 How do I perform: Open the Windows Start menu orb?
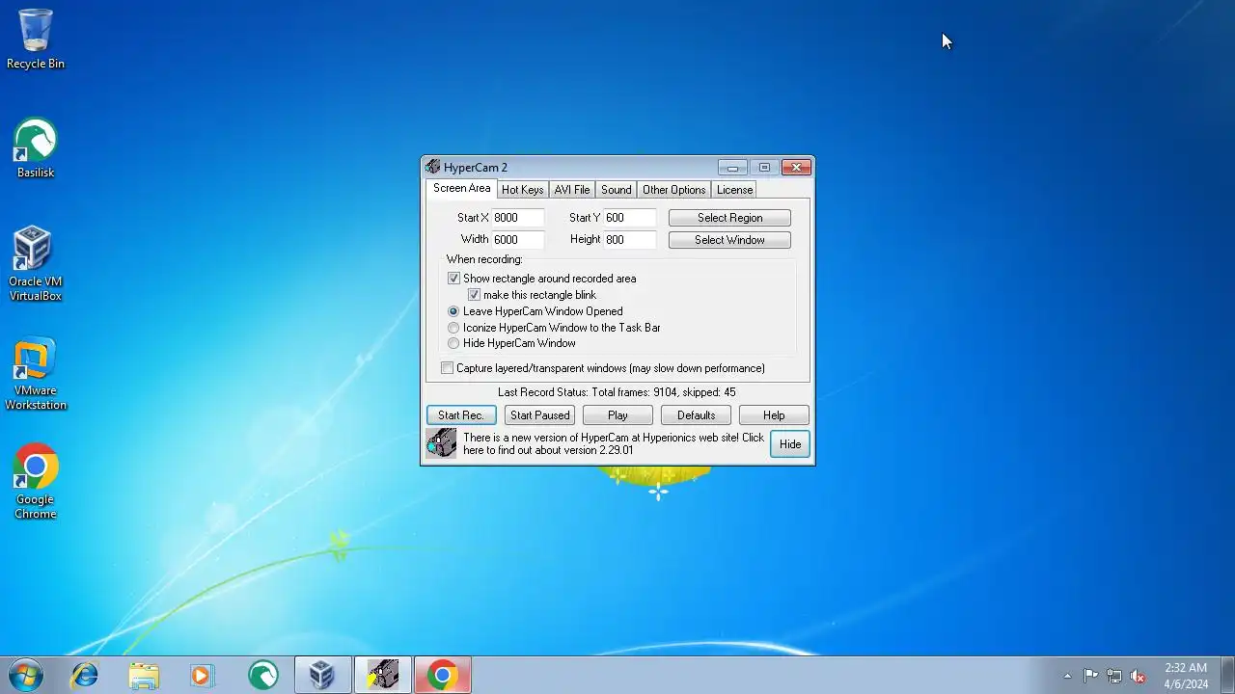pyautogui.click(x=25, y=675)
